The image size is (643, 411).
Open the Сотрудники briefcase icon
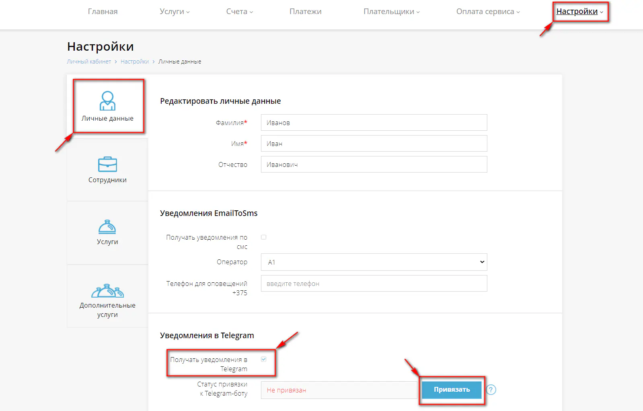(107, 164)
